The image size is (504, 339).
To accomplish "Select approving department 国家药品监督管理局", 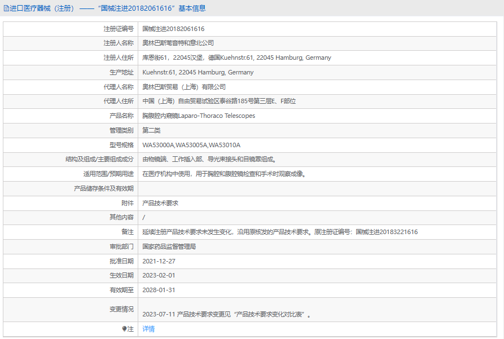I will [169, 246].
